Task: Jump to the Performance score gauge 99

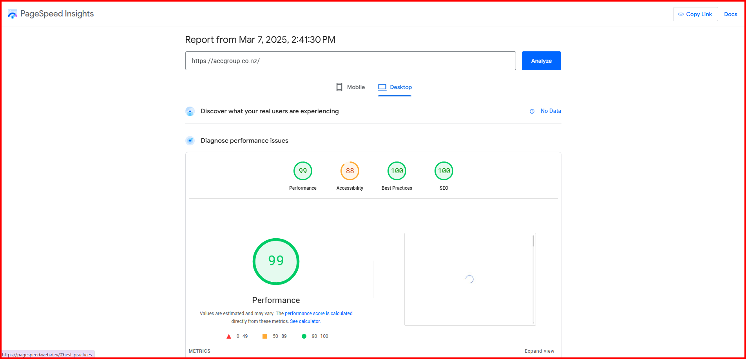Action: (x=303, y=171)
